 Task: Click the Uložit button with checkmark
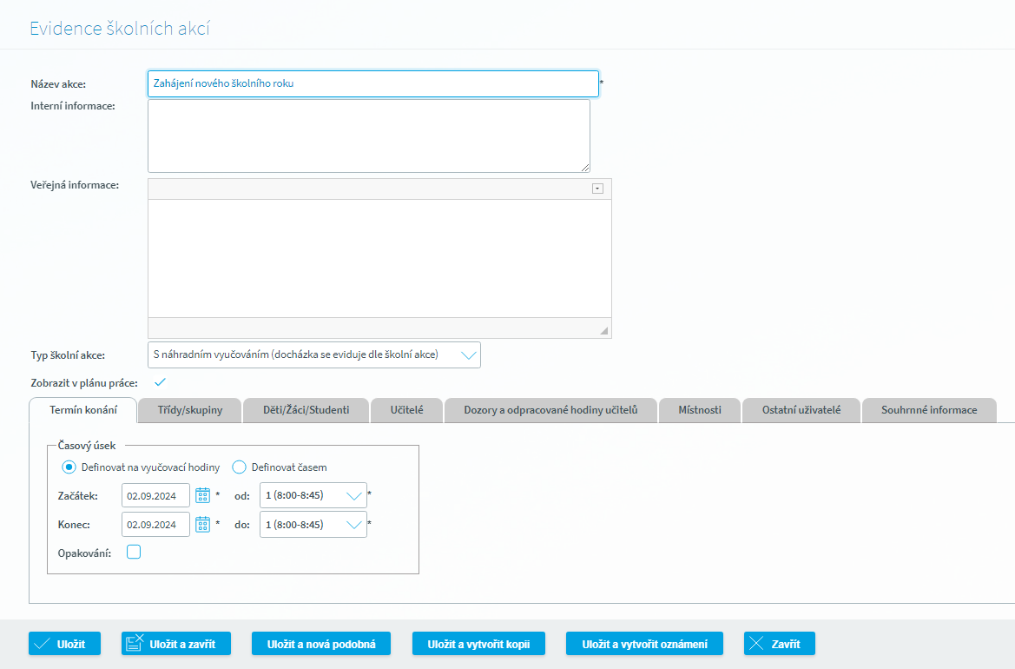pos(65,644)
